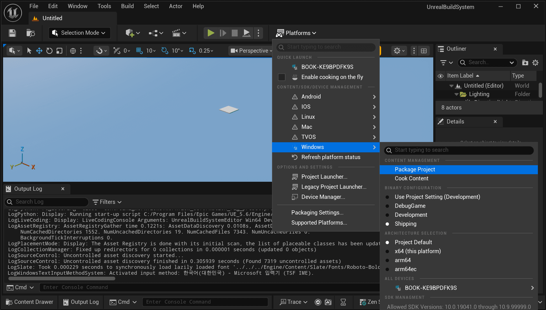Open the add-actor cube plus icon
This screenshot has height=310, width=546.
click(130, 33)
